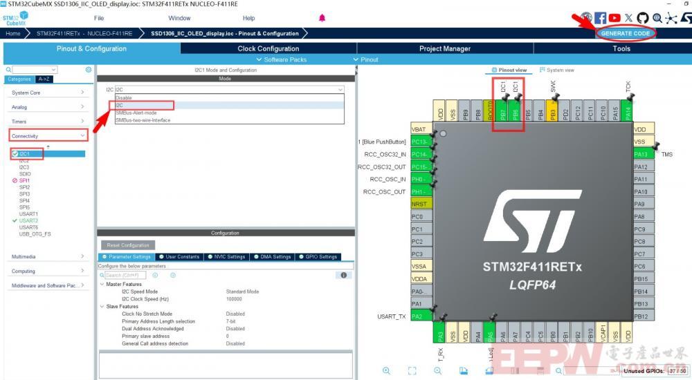The height and width of the screenshot is (380, 692).
Task: Open the Pinout dropdown menu
Action: pos(366,59)
